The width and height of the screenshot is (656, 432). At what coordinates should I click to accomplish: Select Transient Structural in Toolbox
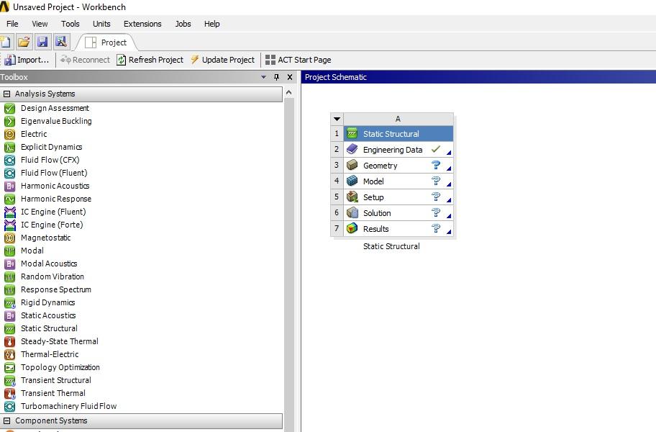[56, 380]
